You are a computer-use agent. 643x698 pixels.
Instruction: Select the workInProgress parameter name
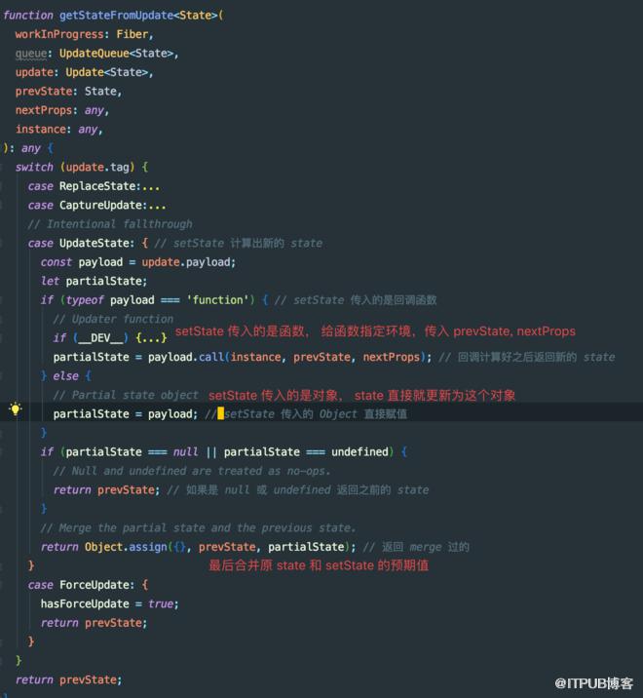(x=59, y=34)
